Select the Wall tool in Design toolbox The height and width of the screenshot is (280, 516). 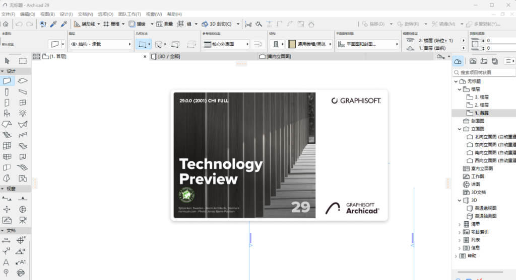pyautogui.click(x=7, y=81)
